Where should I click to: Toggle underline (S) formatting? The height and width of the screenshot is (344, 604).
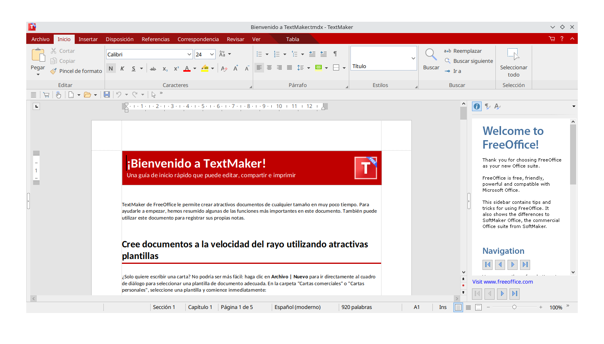click(134, 68)
